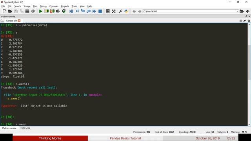Click the 'dtype: float64' output line
Screen dimensions: 251x141
click(x=13, y=76)
